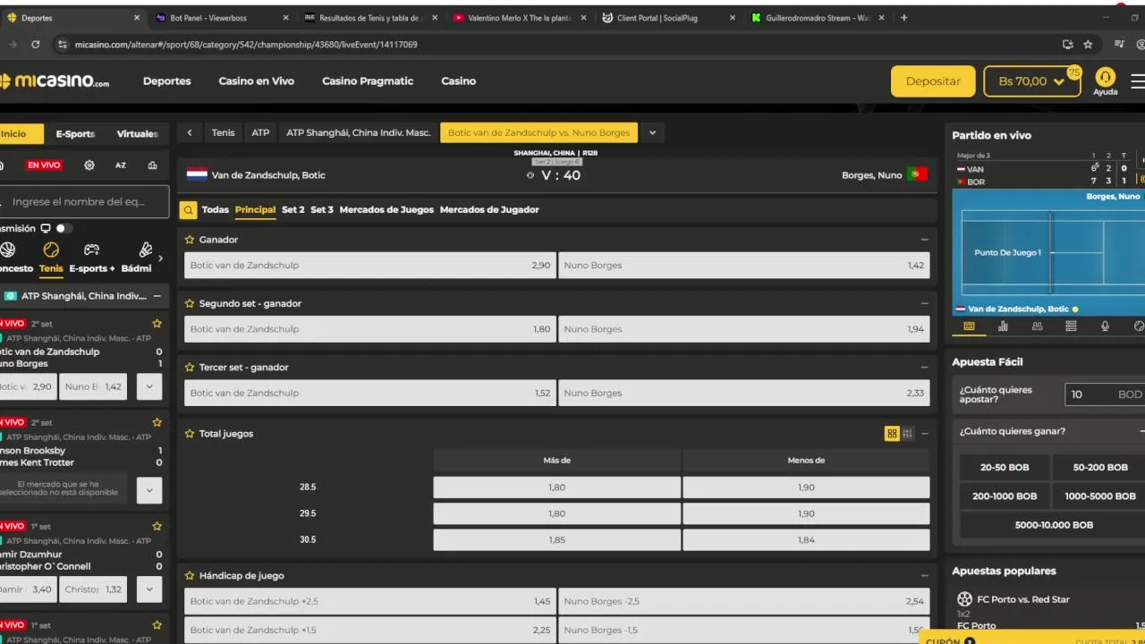Open the match selector dropdown beside breadcrumb
The width and height of the screenshot is (1145, 644).
653,132
